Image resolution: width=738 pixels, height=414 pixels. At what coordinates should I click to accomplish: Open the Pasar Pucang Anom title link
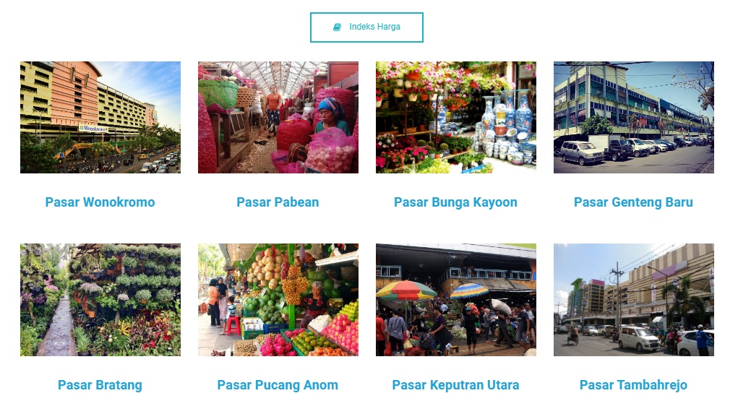pyautogui.click(x=278, y=385)
